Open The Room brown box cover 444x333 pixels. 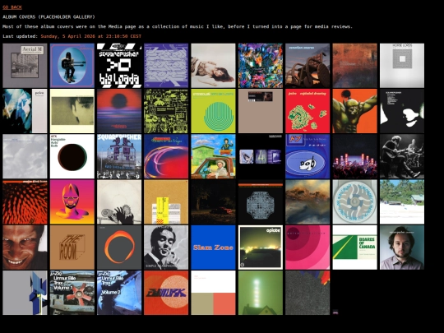72,247
